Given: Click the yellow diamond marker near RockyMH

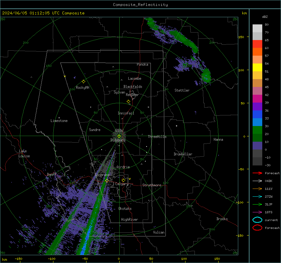Looking at the screenshot, I should coord(83,82).
